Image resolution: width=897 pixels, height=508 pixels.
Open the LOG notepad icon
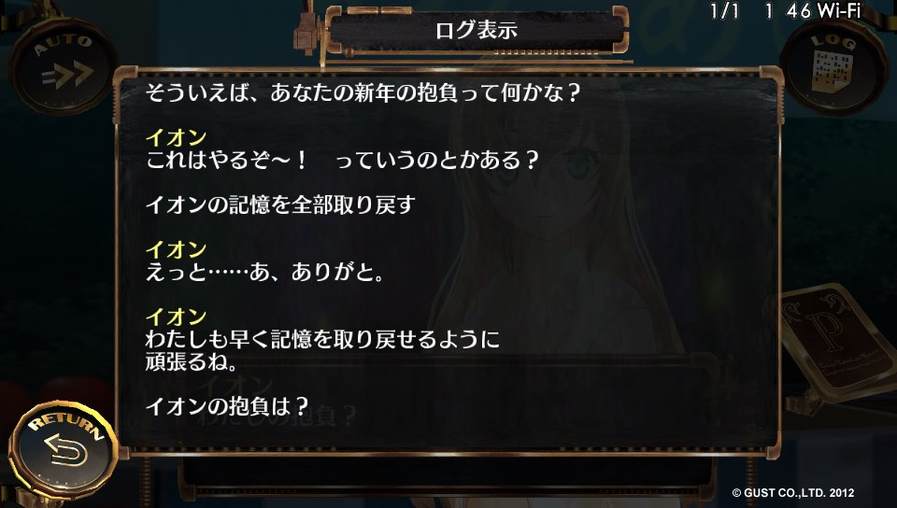pos(834,65)
